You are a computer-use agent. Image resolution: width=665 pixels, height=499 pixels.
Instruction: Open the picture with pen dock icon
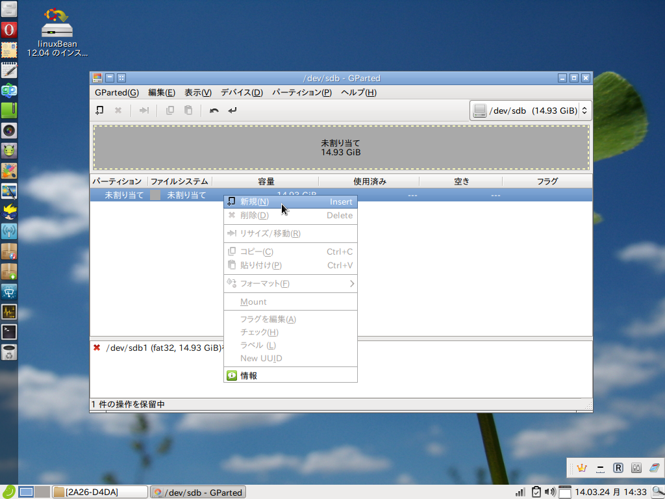coord(9,192)
